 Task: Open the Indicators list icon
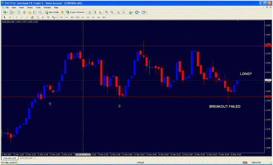point(130,12)
